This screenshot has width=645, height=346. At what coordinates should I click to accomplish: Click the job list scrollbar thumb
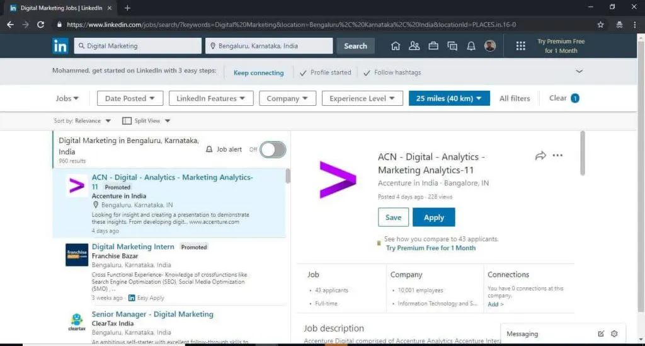[287, 176]
